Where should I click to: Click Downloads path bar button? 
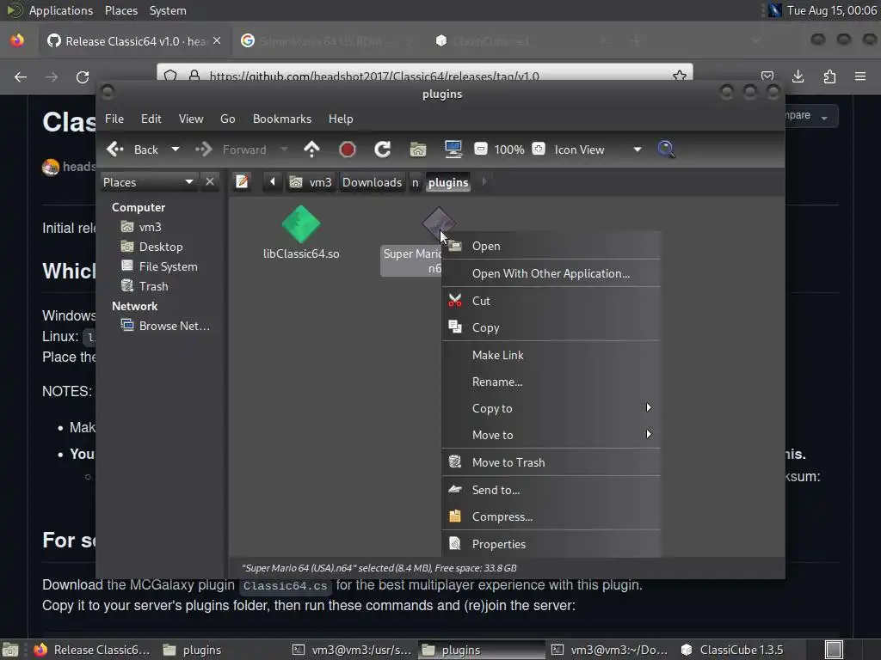pyautogui.click(x=372, y=182)
